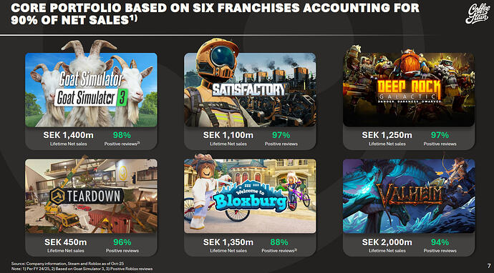
Task: Open the Deep Rock Galactic artwork
Action: 409,90
